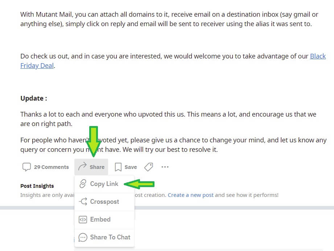Screen dimensions: 334x251
Task: Open the 29 Comments section
Action: [x=46, y=167]
